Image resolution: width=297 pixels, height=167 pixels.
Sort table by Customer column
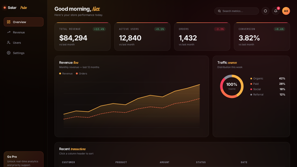tap(68, 162)
